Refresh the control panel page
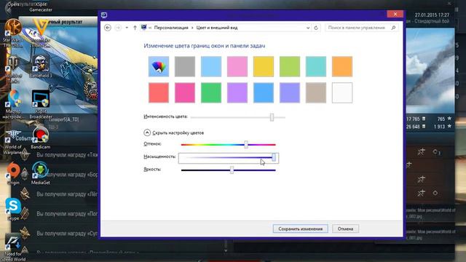 pos(316,28)
